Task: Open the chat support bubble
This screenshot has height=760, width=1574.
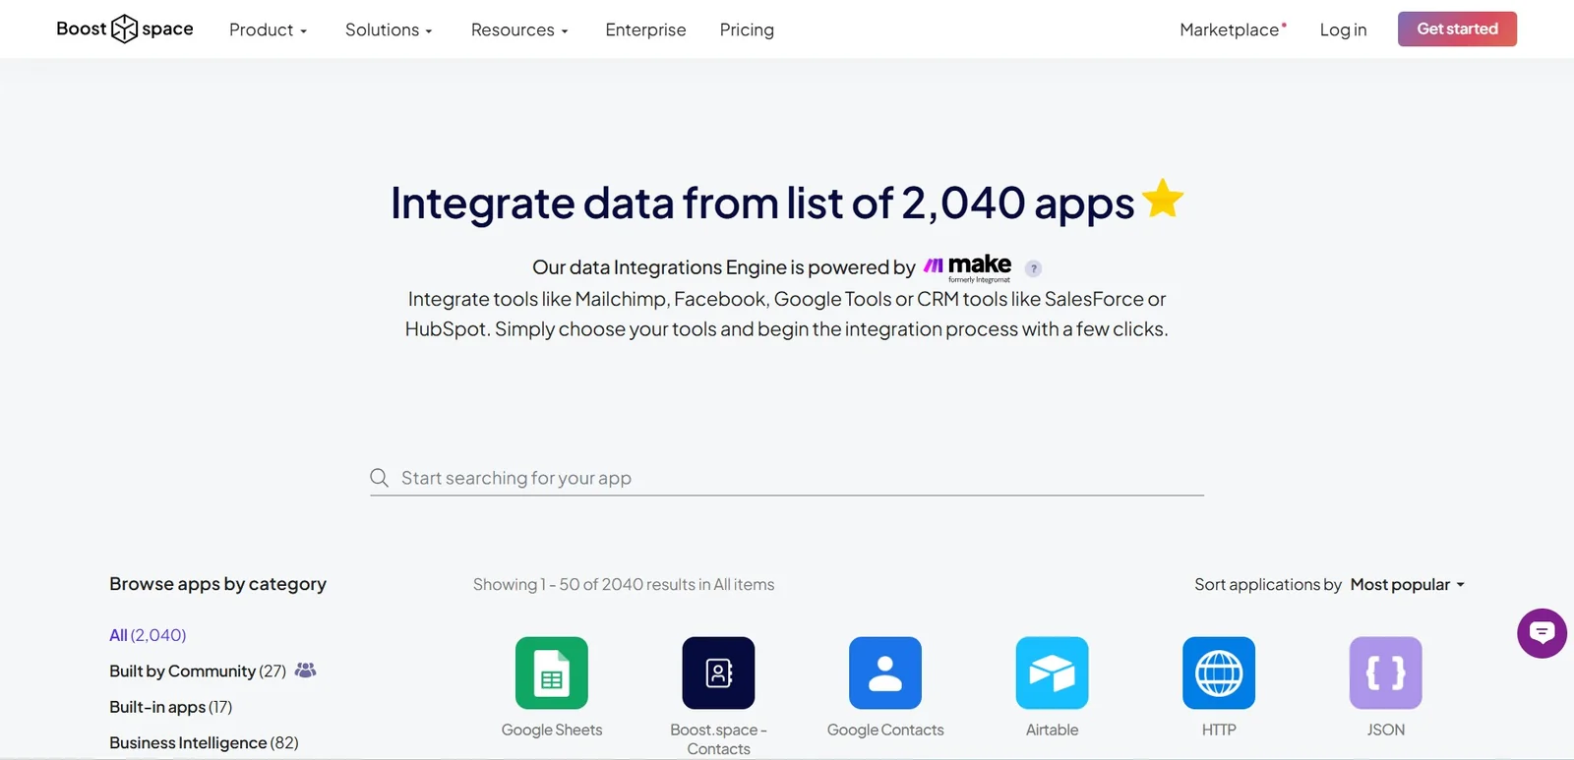Action: pos(1542,633)
